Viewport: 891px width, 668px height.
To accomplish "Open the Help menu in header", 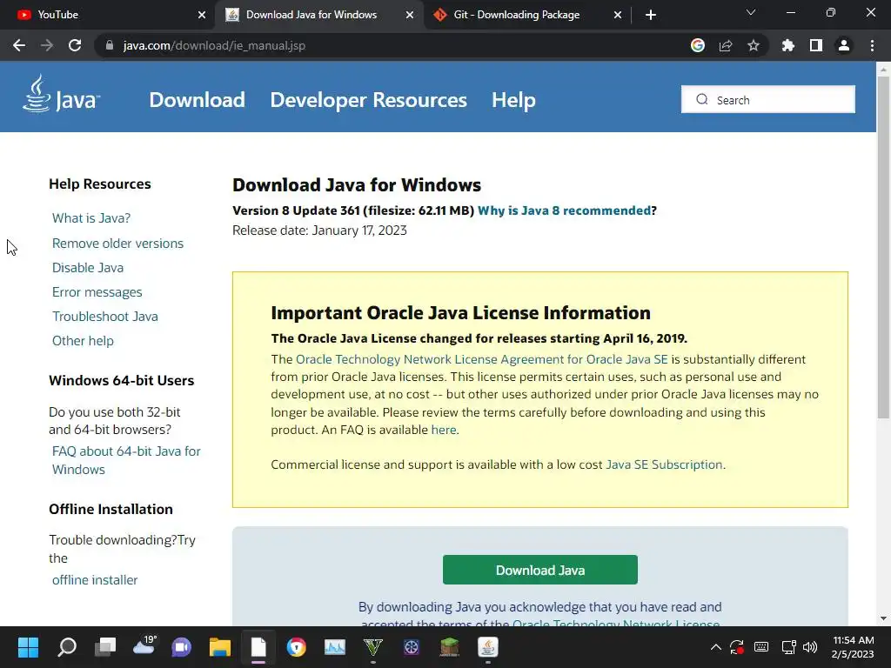I will tap(513, 100).
